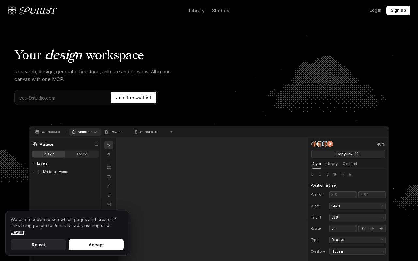Switch to the Purist site tab

[x=146, y=132]
